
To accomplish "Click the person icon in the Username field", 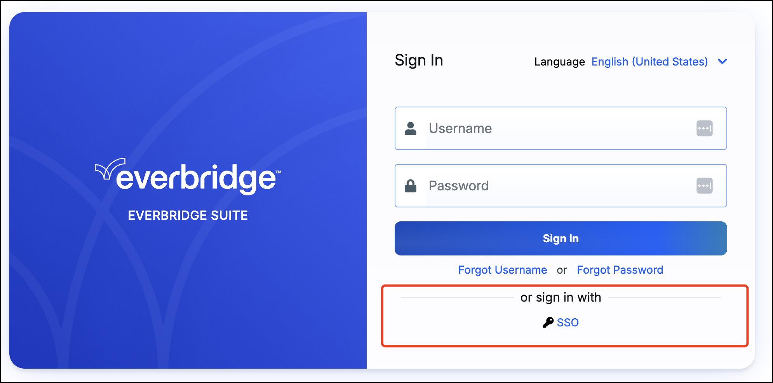I will point(411,128).
